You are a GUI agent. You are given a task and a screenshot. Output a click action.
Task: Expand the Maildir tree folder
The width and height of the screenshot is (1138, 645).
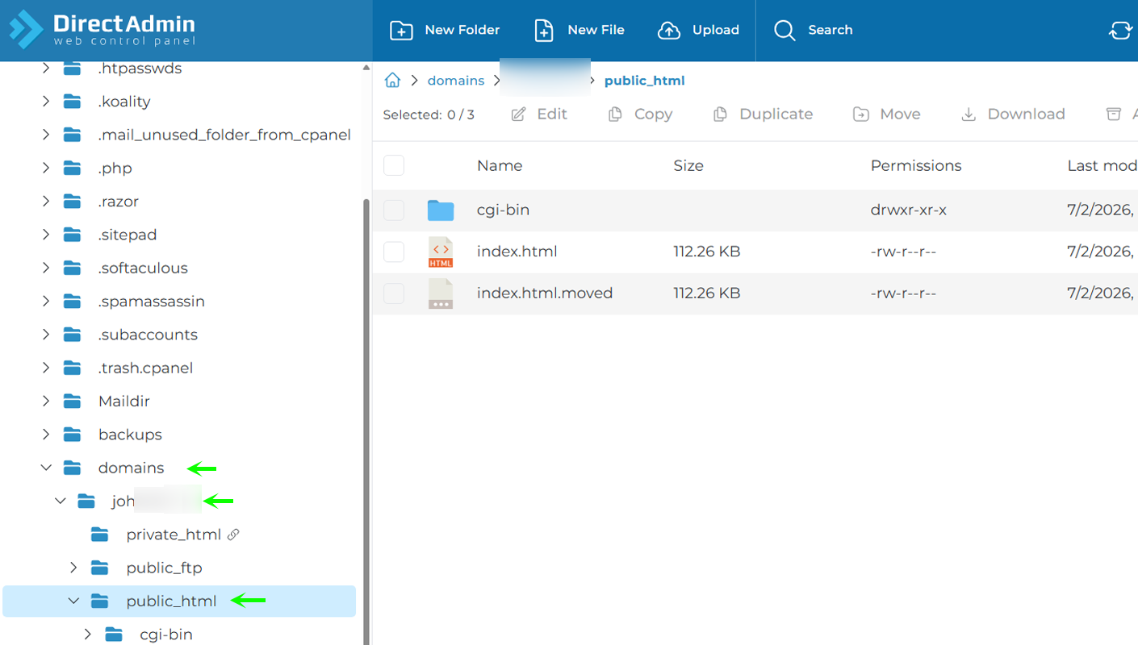tap(46, 402)
